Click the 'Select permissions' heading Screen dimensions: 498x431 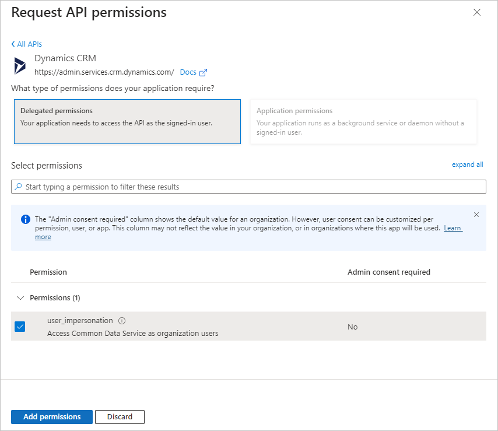pos(47,166)
